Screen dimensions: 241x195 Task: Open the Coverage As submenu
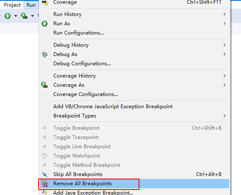[x=134, y=85]
